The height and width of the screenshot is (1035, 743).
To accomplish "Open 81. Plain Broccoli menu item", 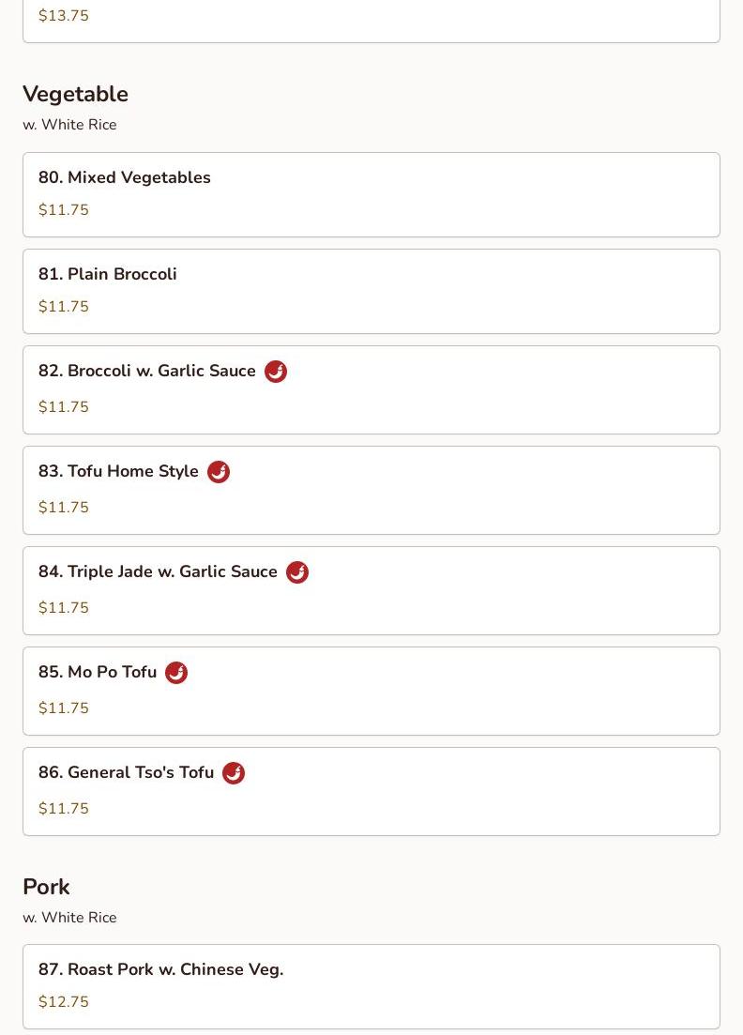I will 108,274.
